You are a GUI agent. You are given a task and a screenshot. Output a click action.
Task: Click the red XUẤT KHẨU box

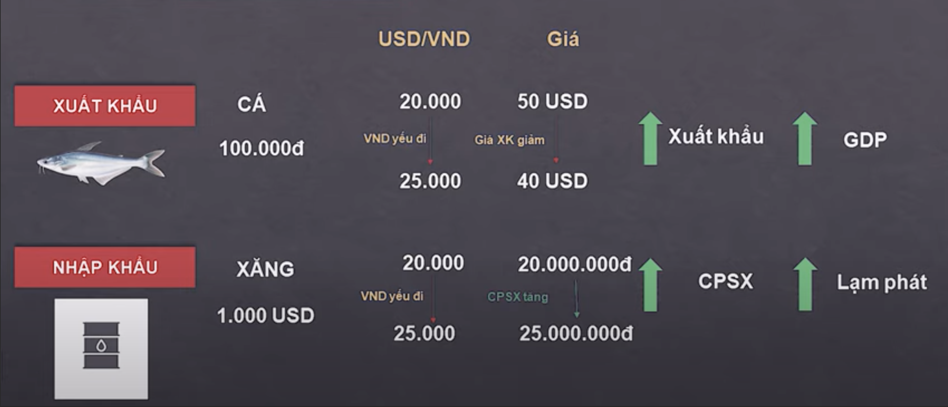[105, 106]
